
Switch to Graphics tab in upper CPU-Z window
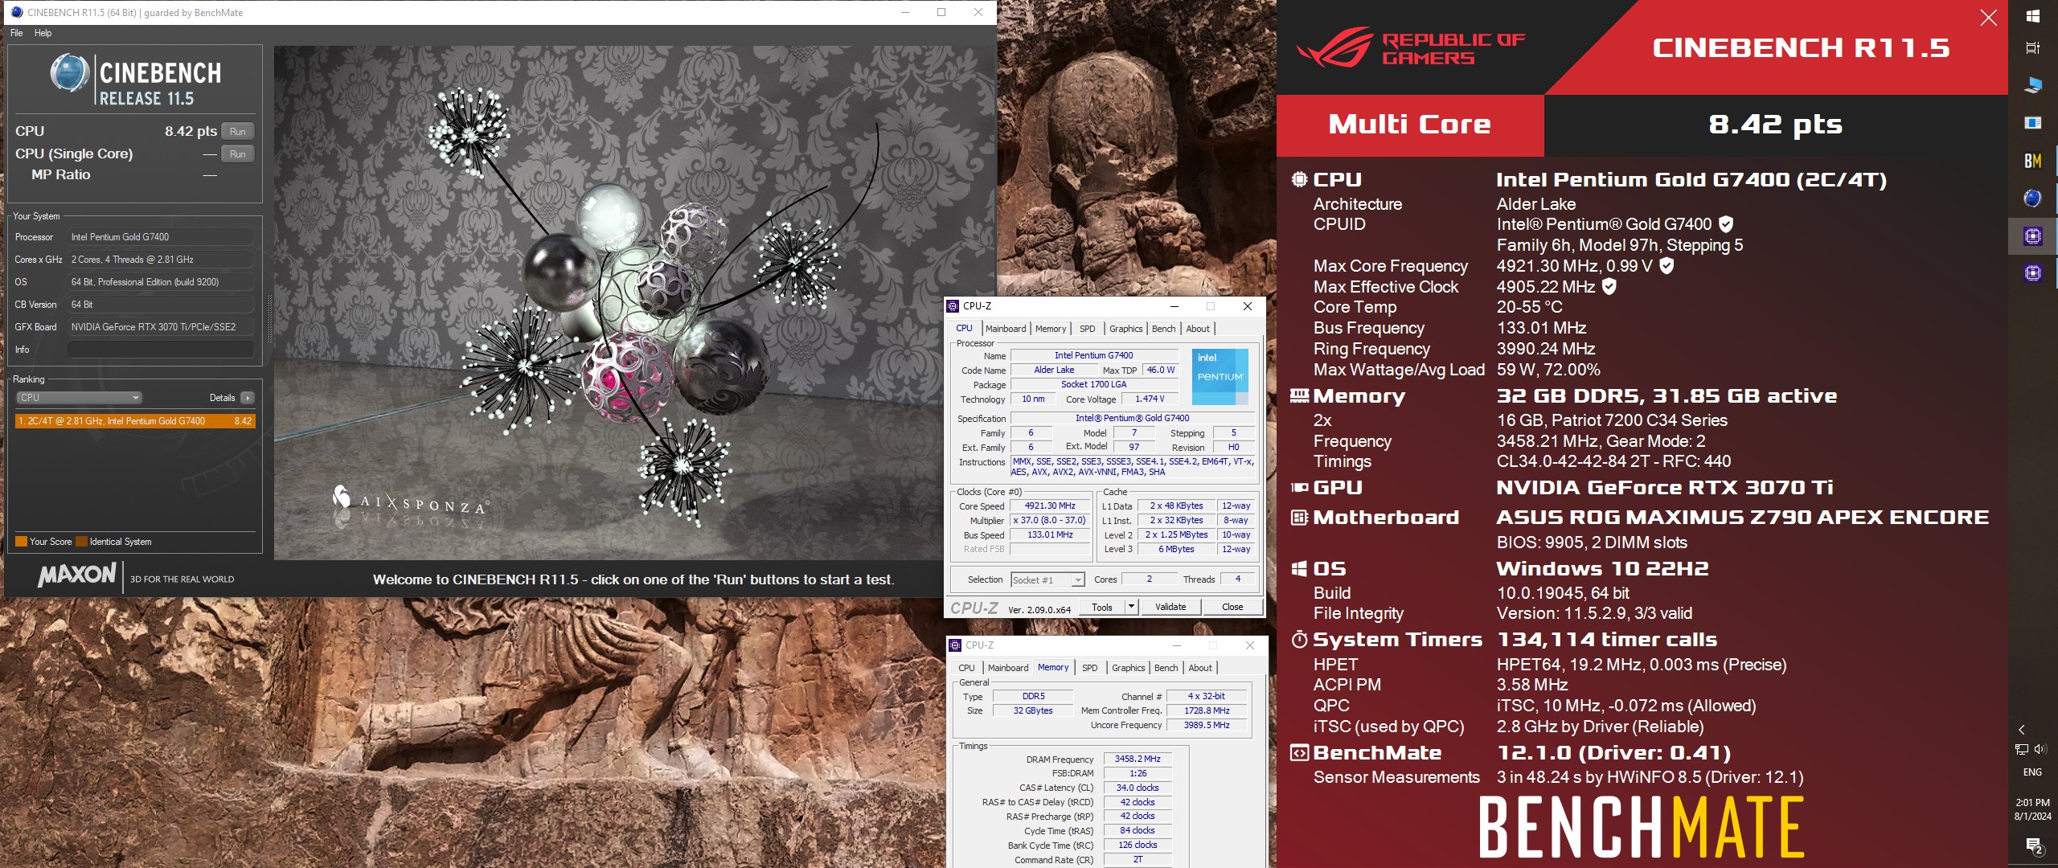pos(1125,329)
